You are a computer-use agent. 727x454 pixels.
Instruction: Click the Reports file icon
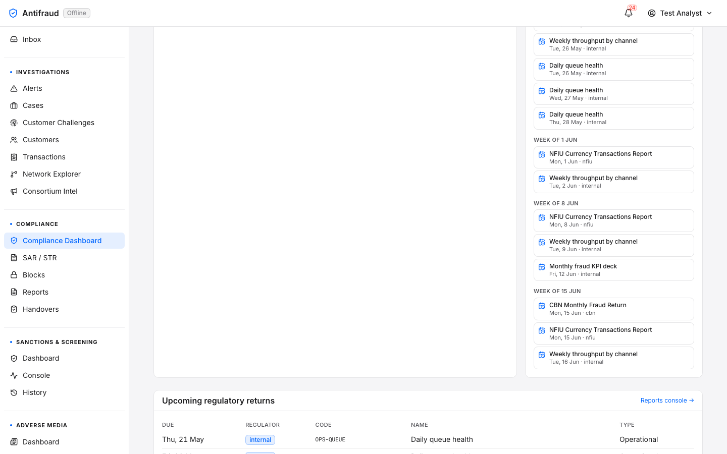(14, 292)
